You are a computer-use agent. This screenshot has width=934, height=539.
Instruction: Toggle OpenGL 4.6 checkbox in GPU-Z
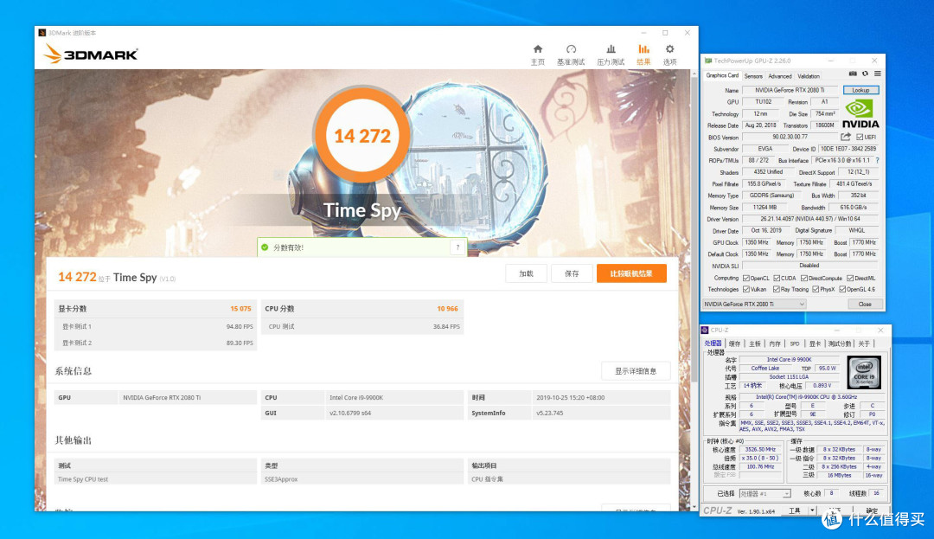[x=842, y=290]
